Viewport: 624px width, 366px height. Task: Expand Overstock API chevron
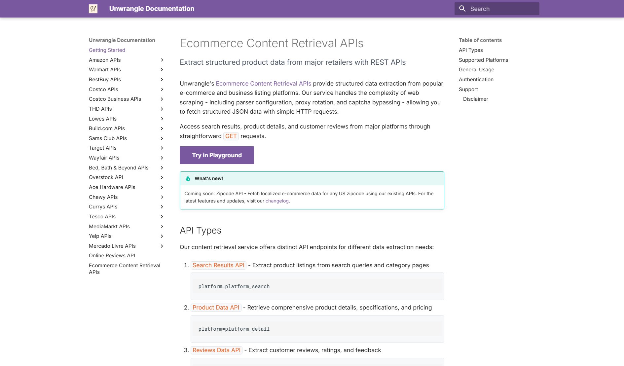[162, 177]
